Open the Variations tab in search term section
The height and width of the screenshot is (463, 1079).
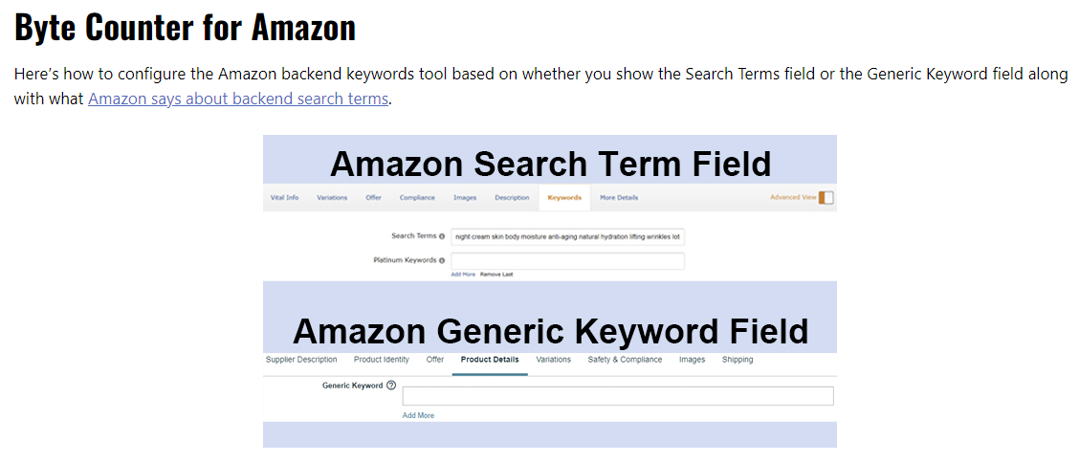pyautogui.click(x=332, y=197)
